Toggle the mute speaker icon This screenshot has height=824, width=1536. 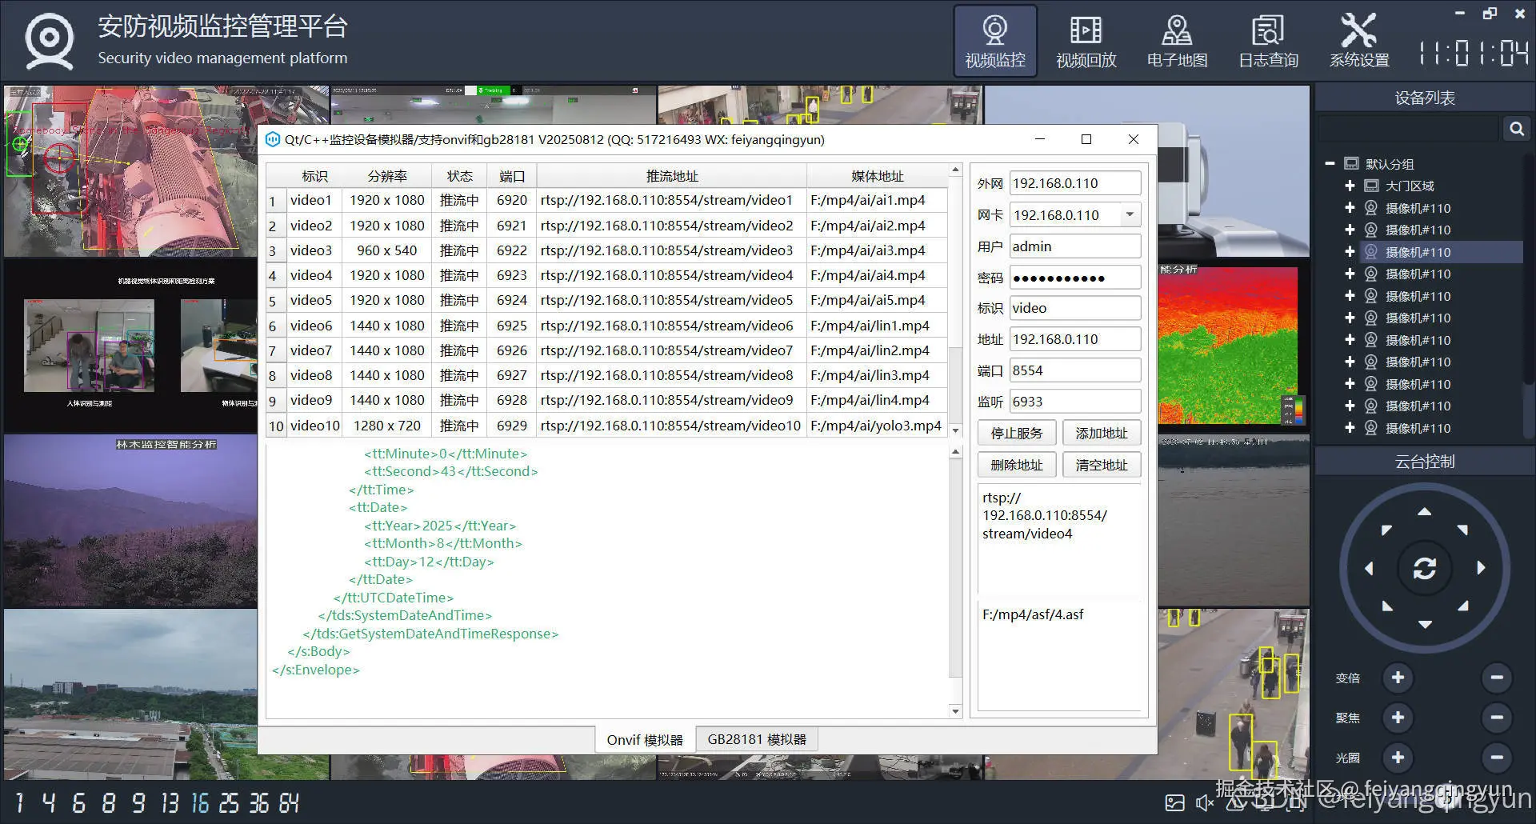pos(1205,802)
